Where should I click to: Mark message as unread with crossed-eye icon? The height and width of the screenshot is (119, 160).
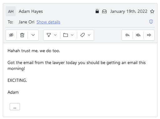pyautogui.click(x=11, y=35)
